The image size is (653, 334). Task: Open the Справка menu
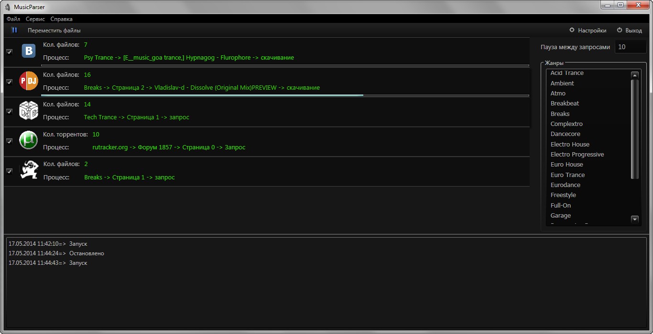(x=62, y=19)
